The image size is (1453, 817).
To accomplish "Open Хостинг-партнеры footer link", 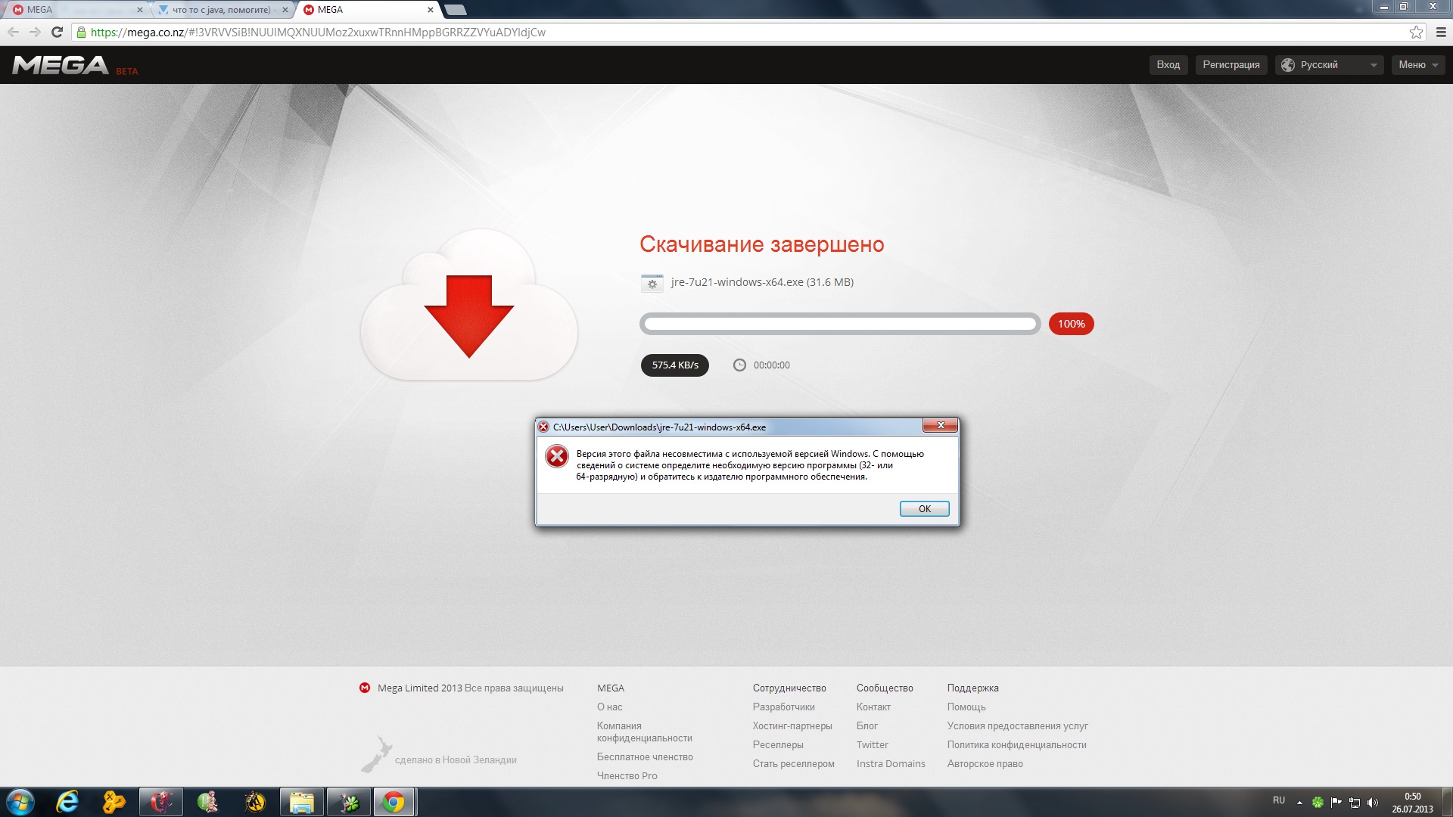I will [x=792, y=725].
